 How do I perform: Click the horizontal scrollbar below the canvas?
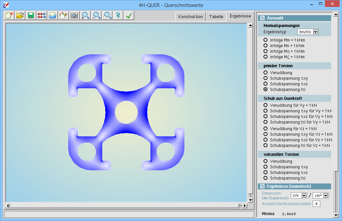point(125,206)
